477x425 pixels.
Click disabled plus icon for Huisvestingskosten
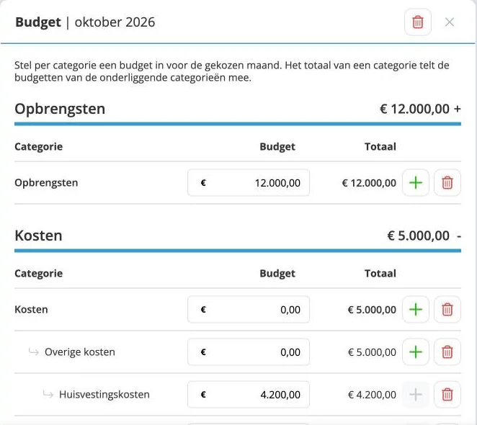[416, 395]
